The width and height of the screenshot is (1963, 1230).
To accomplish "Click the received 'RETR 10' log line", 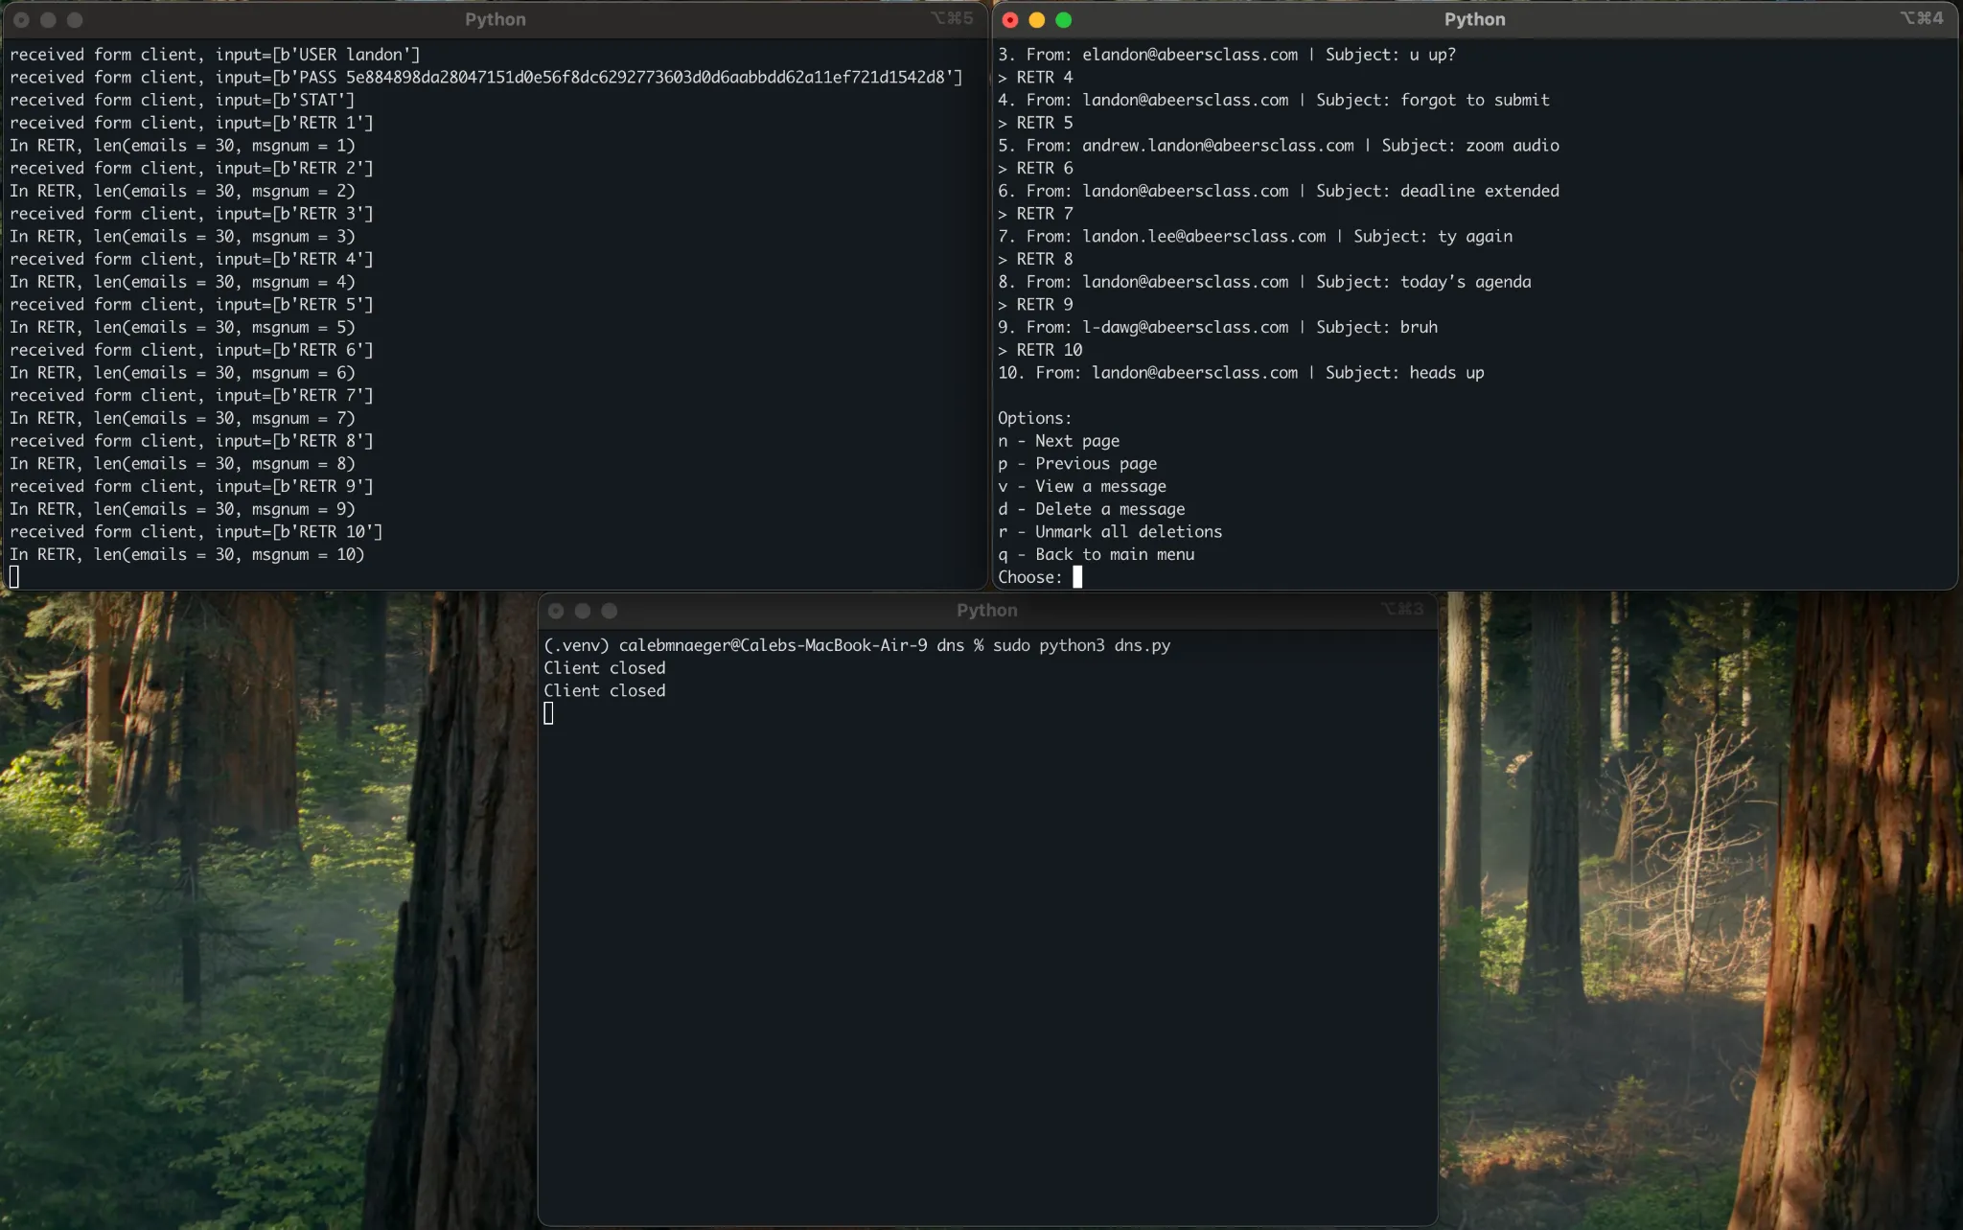I will pyautogui.click(x=196, y=531).
